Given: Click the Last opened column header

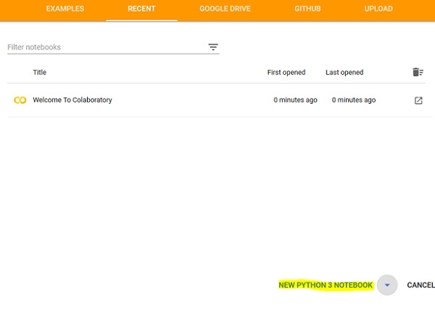Looking at the screenshot, I should (344, 73).
